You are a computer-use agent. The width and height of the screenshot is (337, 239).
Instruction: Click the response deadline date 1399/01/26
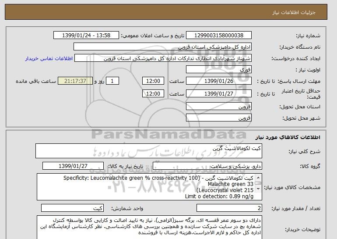(x=218, y=81)
